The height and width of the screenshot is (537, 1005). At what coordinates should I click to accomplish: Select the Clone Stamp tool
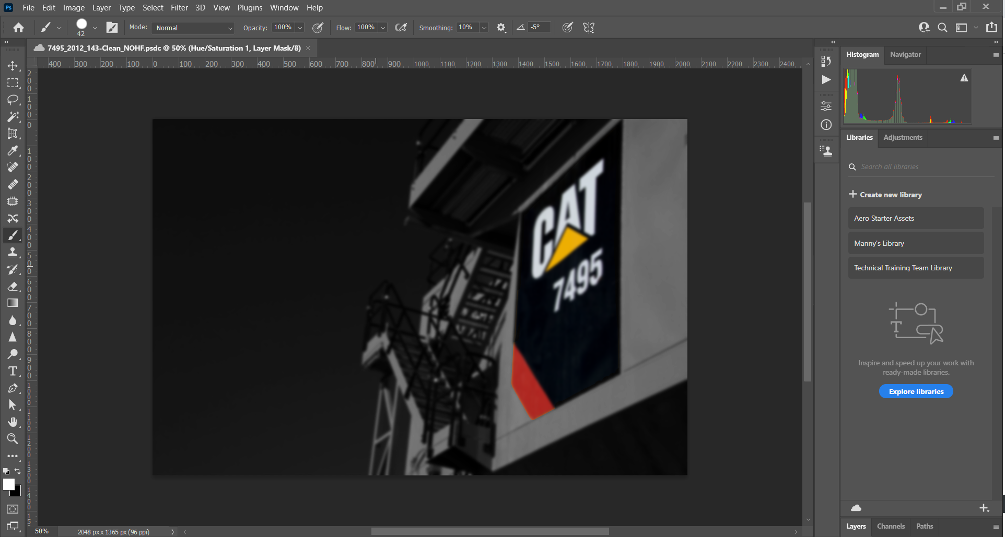tap(13, 253)
